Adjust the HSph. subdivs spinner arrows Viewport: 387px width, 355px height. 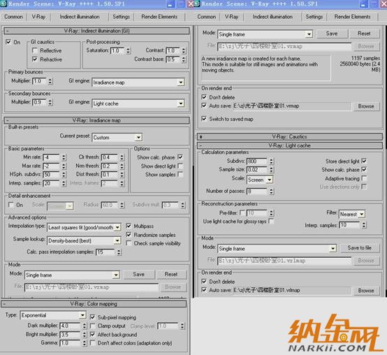pyautogui.click(x=64, y=175)
